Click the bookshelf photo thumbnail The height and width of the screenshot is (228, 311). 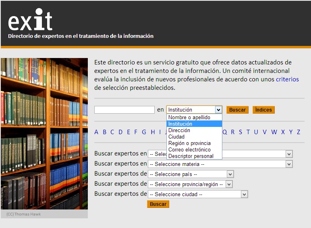click(44, 134)
